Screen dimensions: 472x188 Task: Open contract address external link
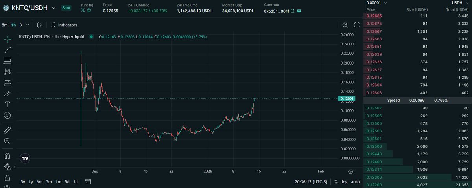pos(292,11)
